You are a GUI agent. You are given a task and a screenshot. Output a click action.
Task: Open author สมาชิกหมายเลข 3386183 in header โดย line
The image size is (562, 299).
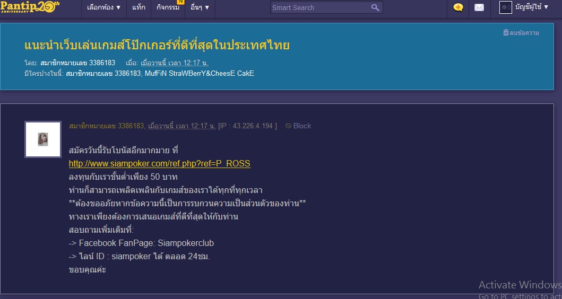pyautogui.click(x=78, y=63)
